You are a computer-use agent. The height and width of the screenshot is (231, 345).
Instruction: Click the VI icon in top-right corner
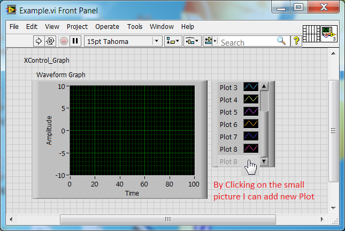tap(329, 33)
